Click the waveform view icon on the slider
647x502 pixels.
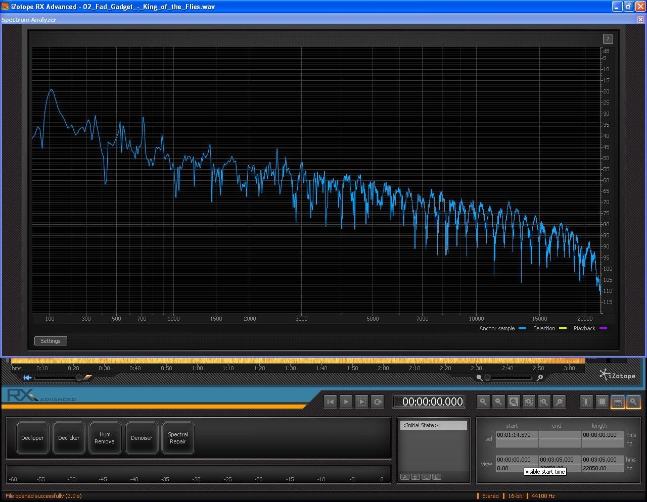coord(27,377)
